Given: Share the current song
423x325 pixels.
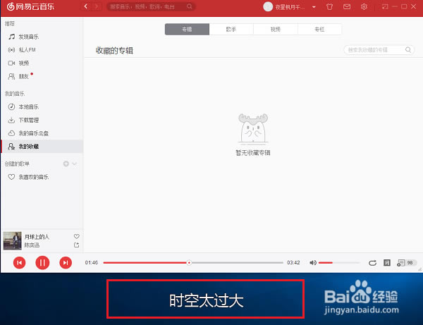Looking at the screenshot, I should [77, 245].
